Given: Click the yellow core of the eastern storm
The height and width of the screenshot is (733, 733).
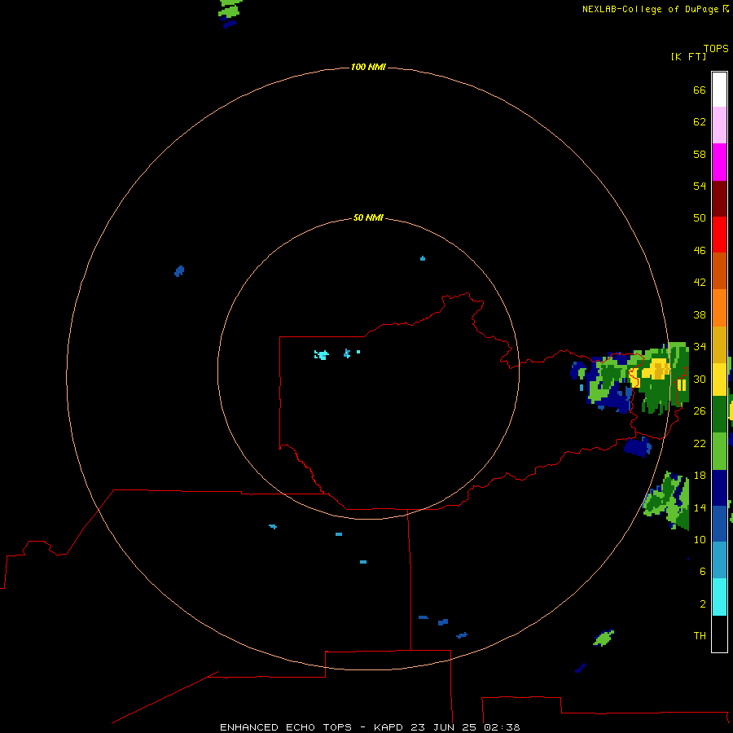Looking at the screenshot, I should coord(656,369).
